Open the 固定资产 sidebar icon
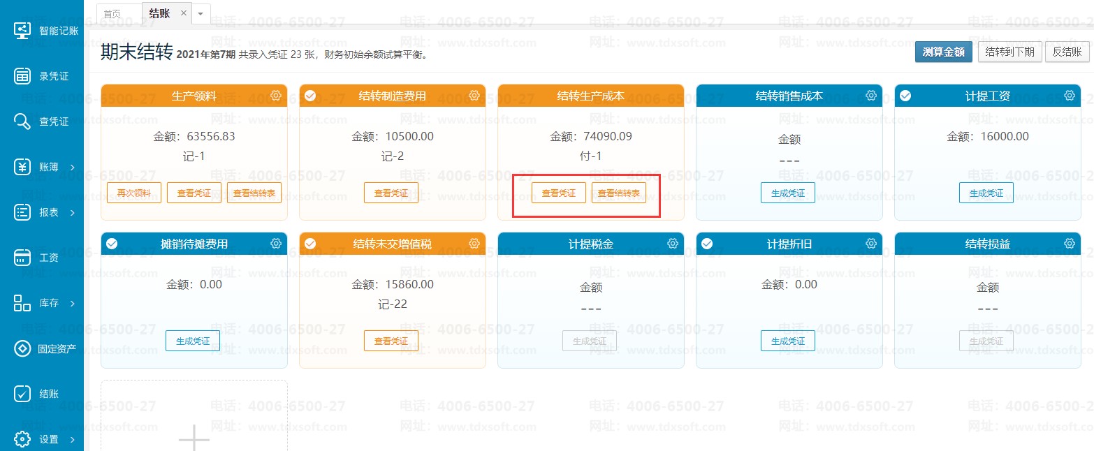This screenshot has width=1094, height=451. point(22,348)
